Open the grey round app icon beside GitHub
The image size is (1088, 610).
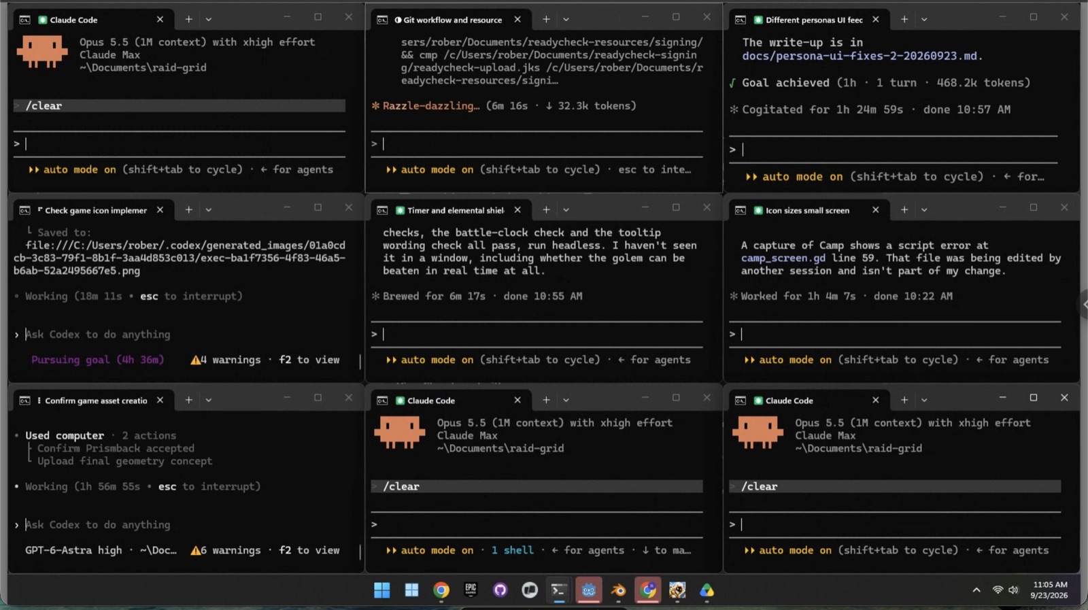530,590
